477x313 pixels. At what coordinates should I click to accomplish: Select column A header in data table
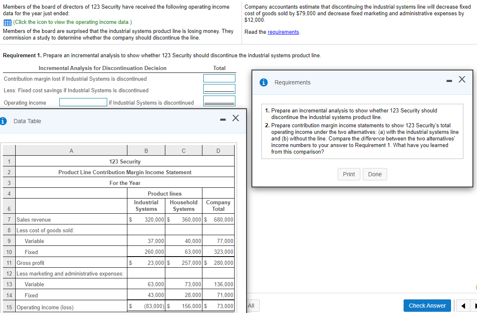pos(71,150)
